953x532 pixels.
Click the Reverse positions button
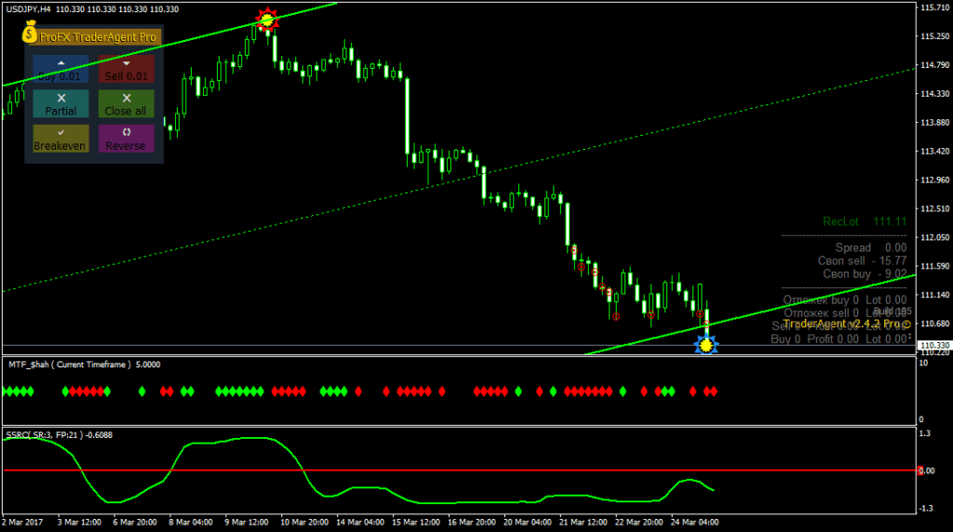click(x=126, y=139)
